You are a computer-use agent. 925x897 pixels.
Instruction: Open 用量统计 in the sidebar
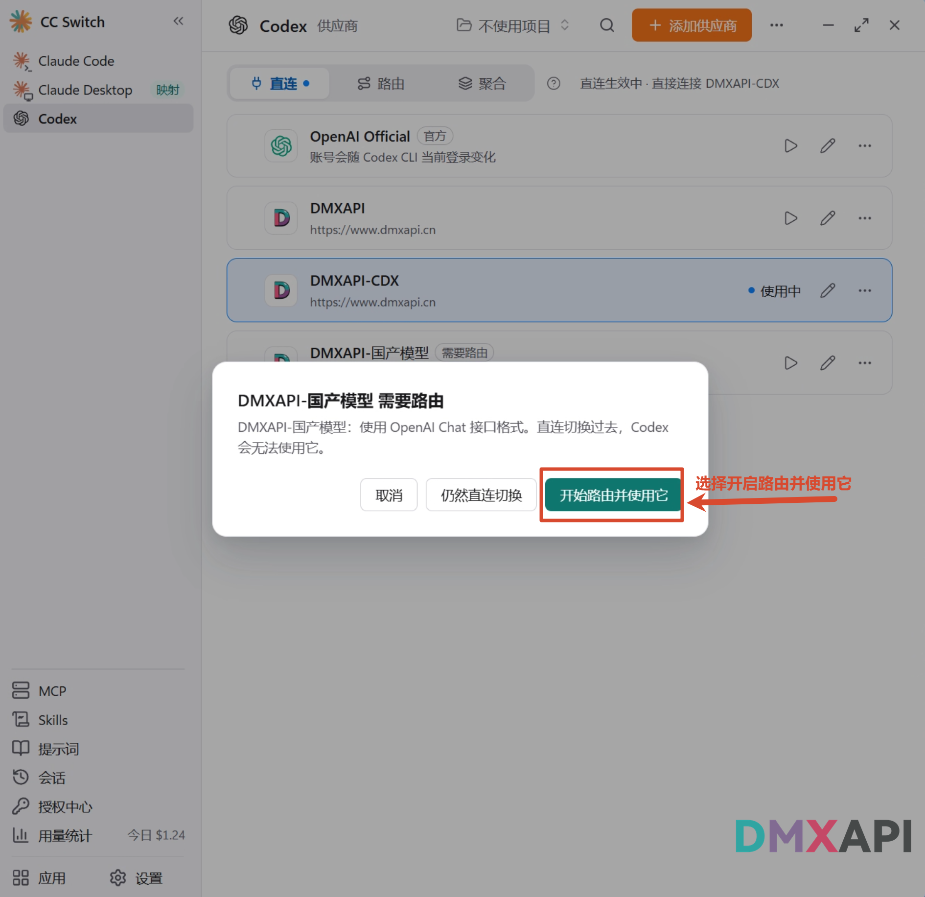[98, 836]
